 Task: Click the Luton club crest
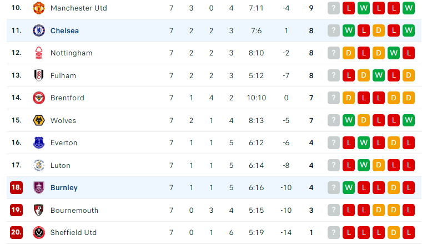click(39, 165)
